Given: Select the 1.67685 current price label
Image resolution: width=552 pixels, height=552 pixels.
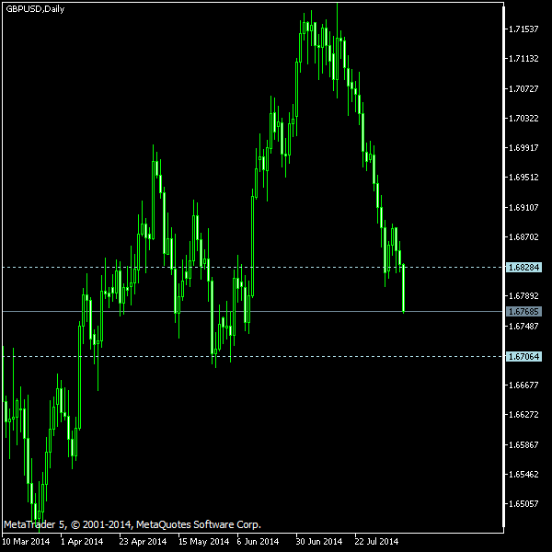Looking at the screenshot, I should click(x=523, y=311).
